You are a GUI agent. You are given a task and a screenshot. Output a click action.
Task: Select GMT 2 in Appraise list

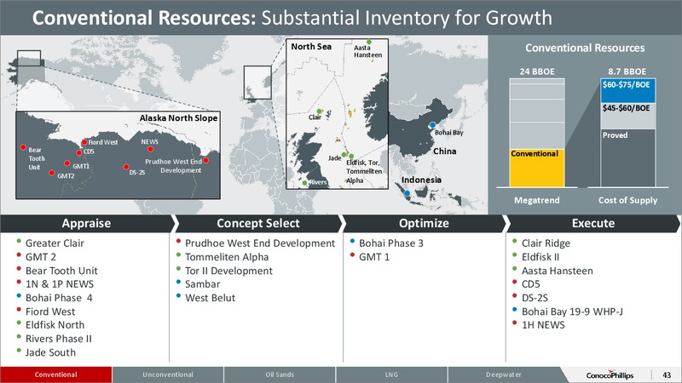41,257
